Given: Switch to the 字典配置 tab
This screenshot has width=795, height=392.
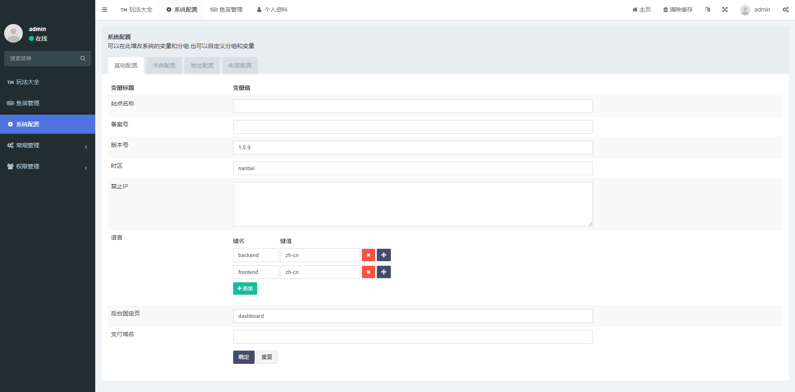Looking at the screenshot, I should pyautogui.click(x=164, y=65).
